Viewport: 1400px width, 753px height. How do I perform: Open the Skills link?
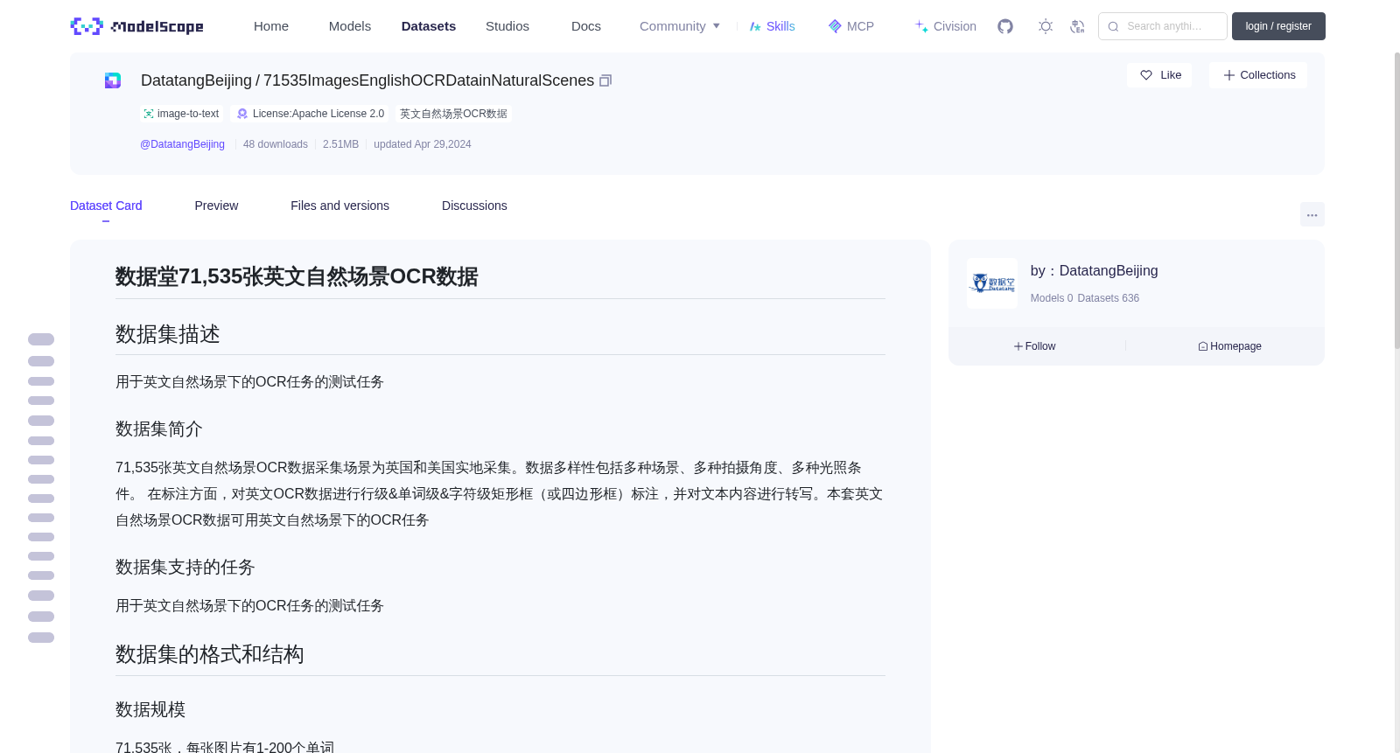772,26
